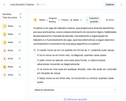Click the Médio difficulty label in question header
Image resolution: width=126 pixels, height=101 pixels.
click(x=42, y=20)
